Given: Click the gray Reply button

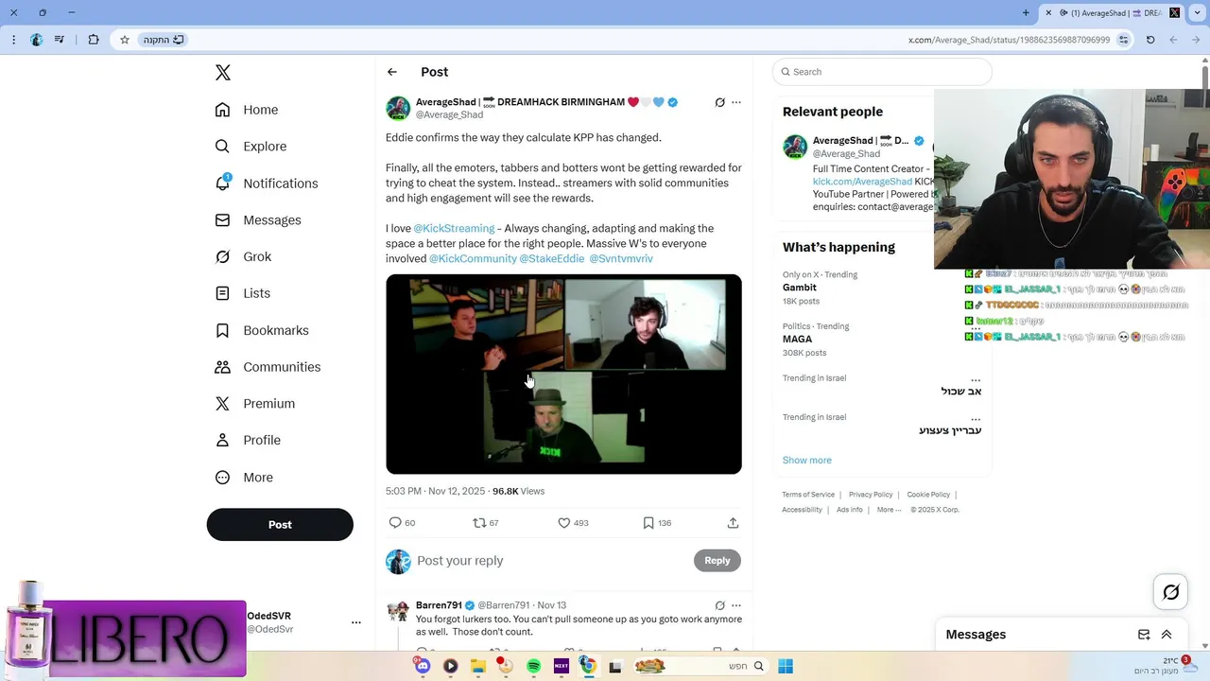Looking at the screenshot, I should click(717, 561).
